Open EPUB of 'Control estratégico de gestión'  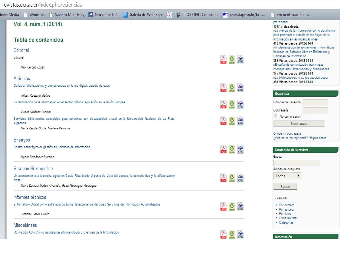[x=232, y=149]
